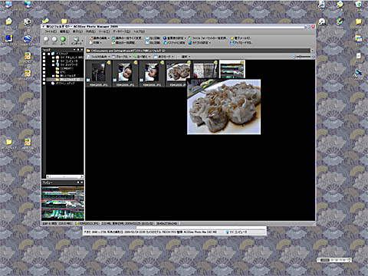Open フィルタの条件 filter dropdown

tap(99, 57)
